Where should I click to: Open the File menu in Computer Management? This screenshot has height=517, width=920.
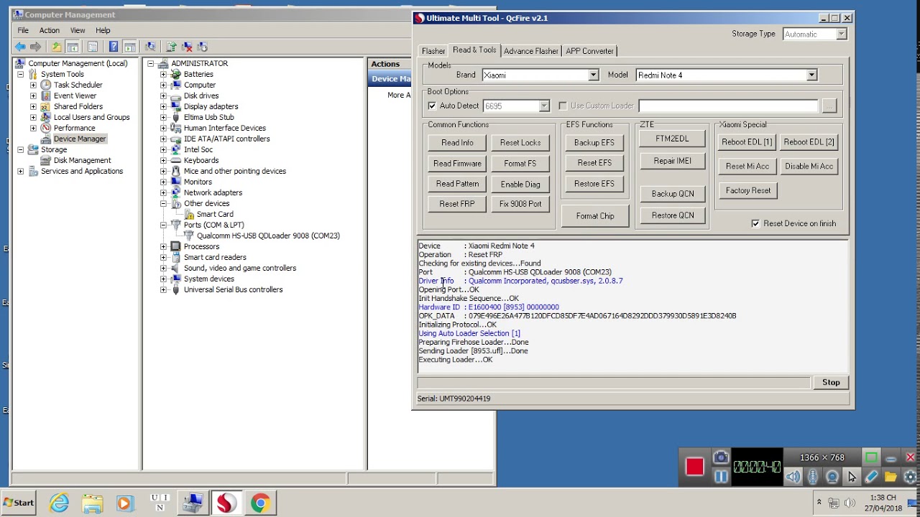tap(23, 30)
